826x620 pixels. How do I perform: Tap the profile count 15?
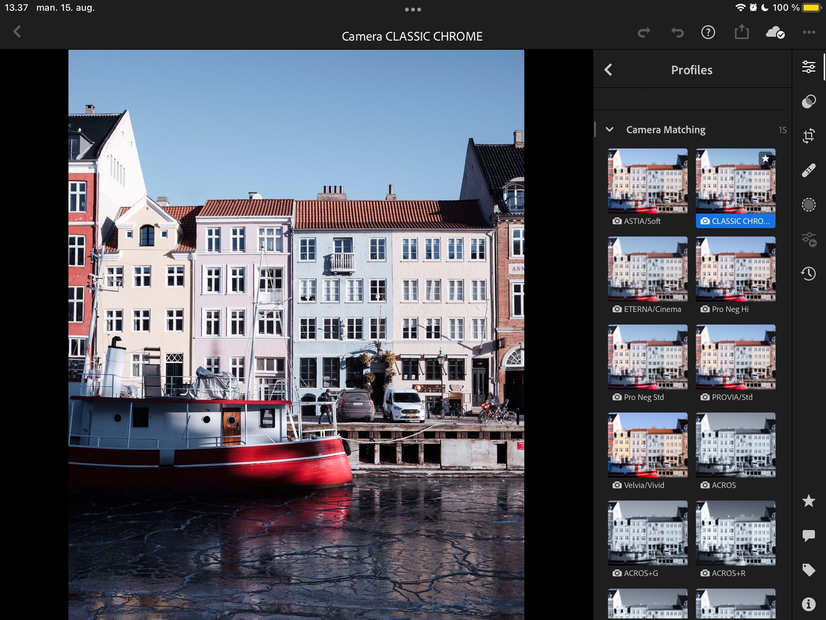pyautogui.click(x=782, y=130)
